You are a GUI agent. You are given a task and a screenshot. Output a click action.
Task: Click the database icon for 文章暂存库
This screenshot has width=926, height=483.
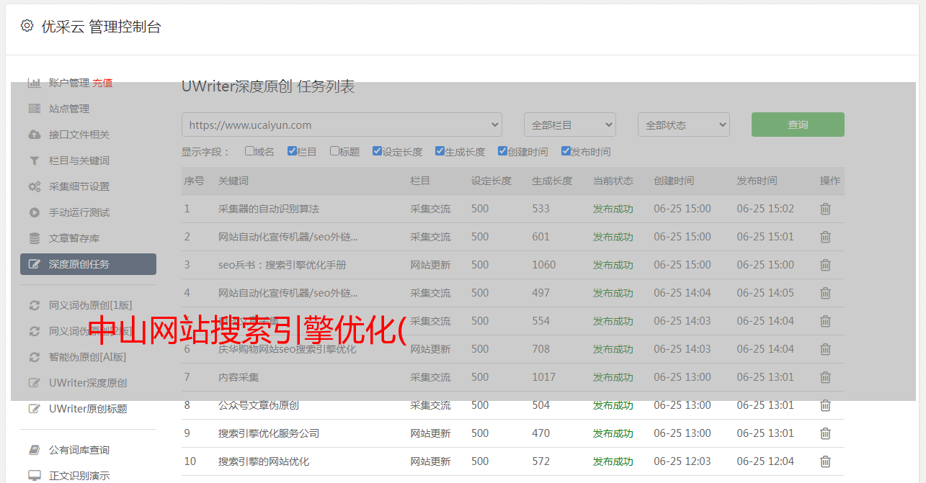coord(34,238)
